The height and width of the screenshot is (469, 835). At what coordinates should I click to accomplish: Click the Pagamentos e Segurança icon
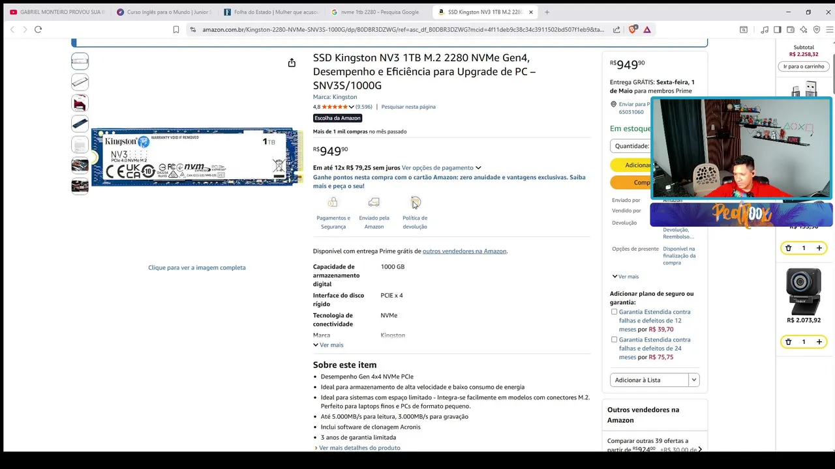pos(333,202)
